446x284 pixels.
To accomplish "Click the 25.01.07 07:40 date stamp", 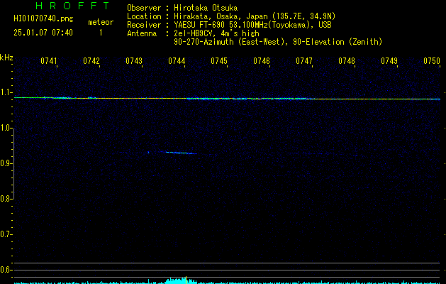I will pos(43,33).
